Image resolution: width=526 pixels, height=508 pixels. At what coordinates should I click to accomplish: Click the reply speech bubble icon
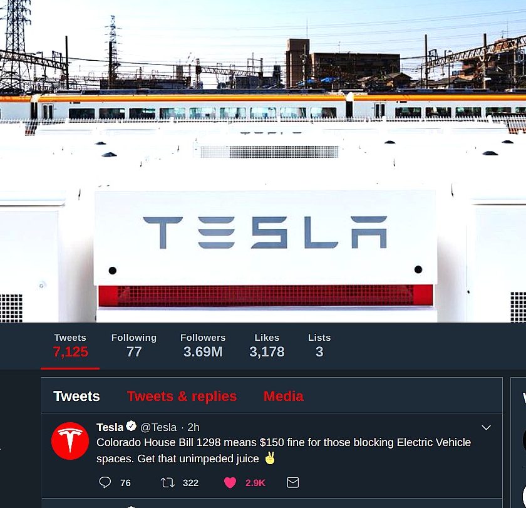[105, 482]
